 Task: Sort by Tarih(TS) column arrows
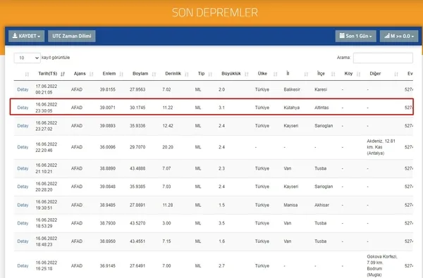[x=63, y=74]
